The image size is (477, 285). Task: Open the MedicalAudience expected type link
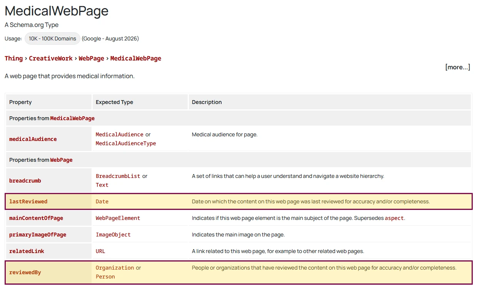120,134
